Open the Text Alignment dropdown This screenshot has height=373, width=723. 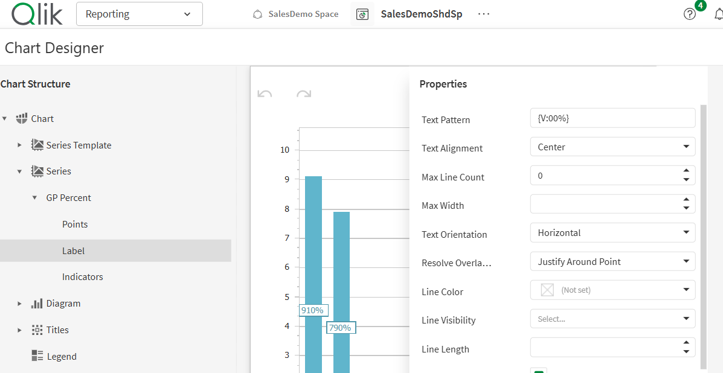click(612, 147)
